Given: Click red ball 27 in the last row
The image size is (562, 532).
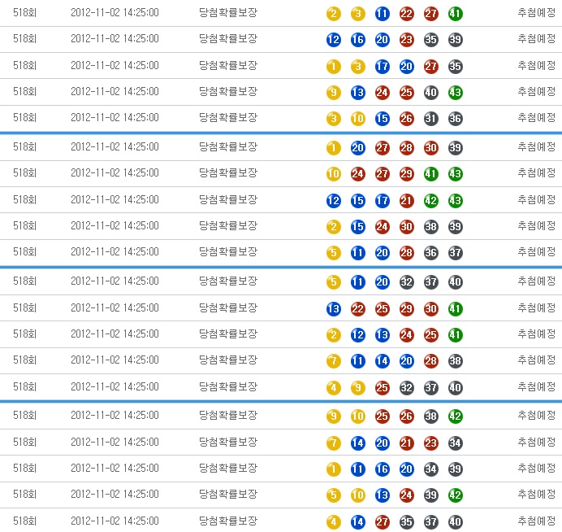Looking at the screenshot, I should [382, 522].
